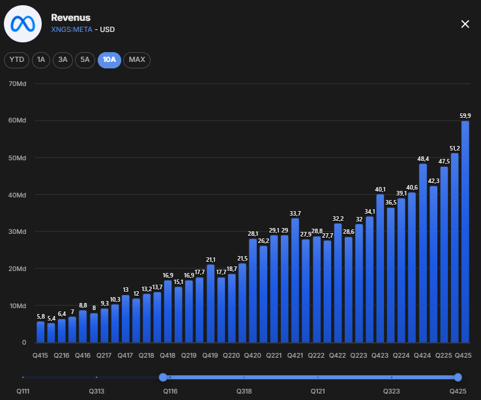Click the Q216 x-axis label
The height and width of the screenshot is (400, 481).
click(62, 356)
